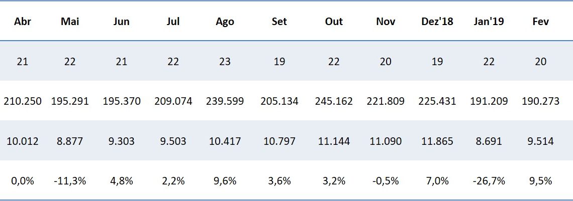The image size is (573, 201).
Task: Select the cell with value 10.012
Action: tap(23, 141)
